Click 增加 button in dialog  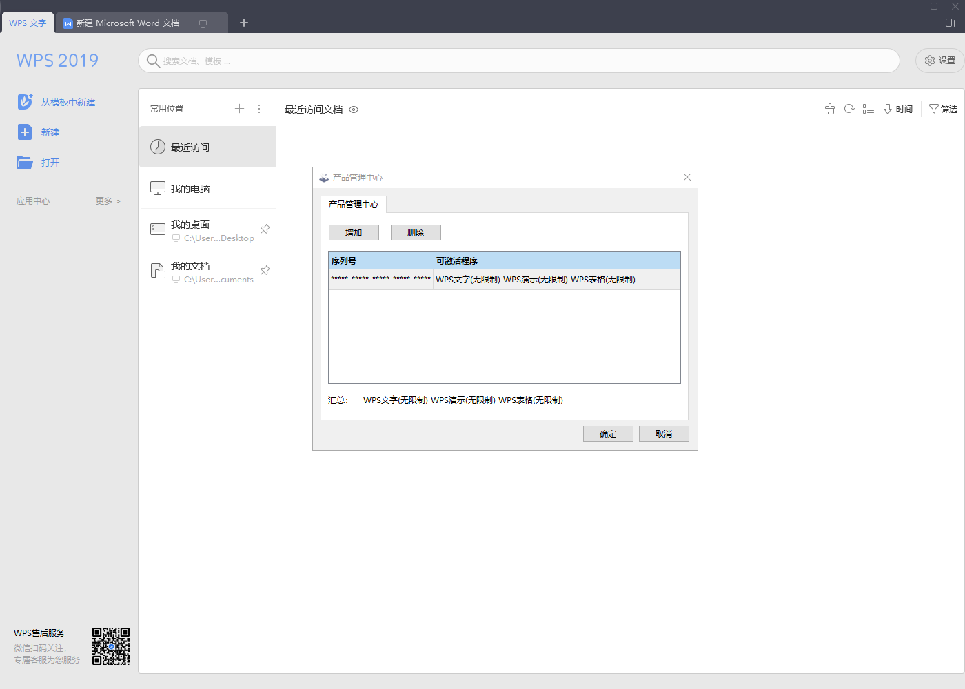coord(354,232)
